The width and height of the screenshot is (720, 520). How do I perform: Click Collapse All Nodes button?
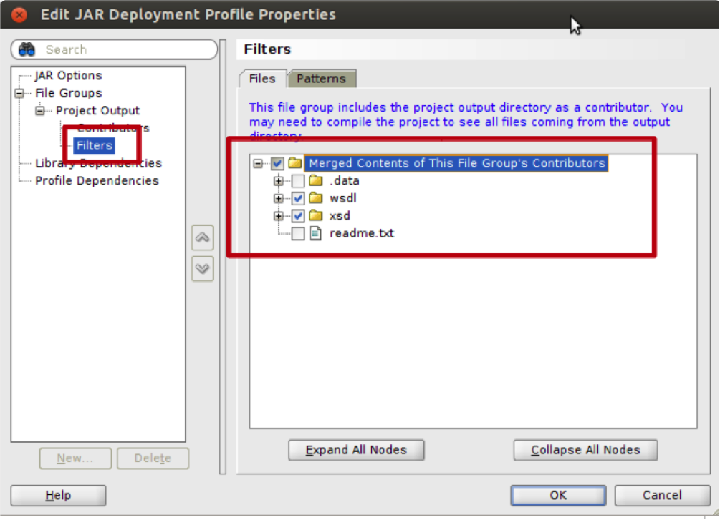pyautogui.click(x=585, y=450)
